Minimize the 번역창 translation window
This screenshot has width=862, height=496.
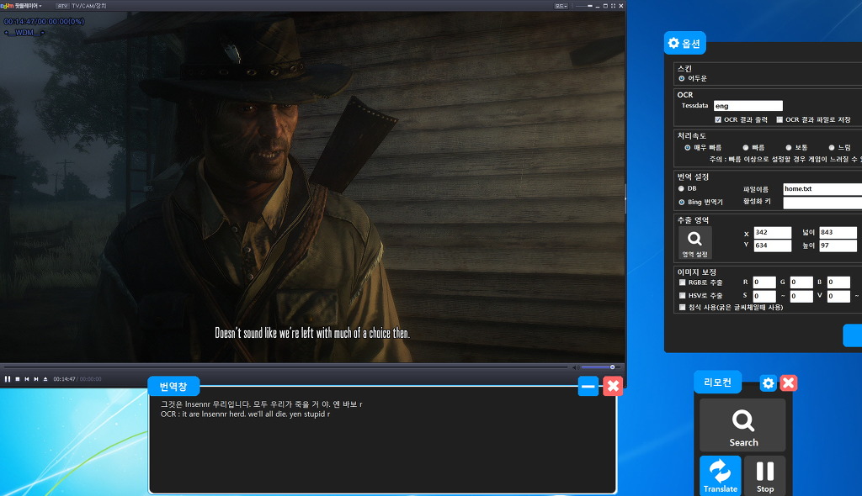[588, 386]
